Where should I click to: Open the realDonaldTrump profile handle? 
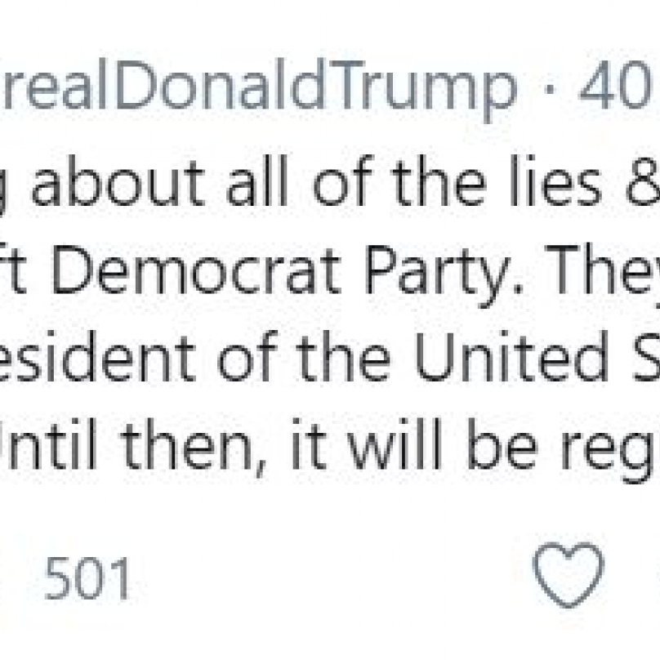(x=260, y=87)
